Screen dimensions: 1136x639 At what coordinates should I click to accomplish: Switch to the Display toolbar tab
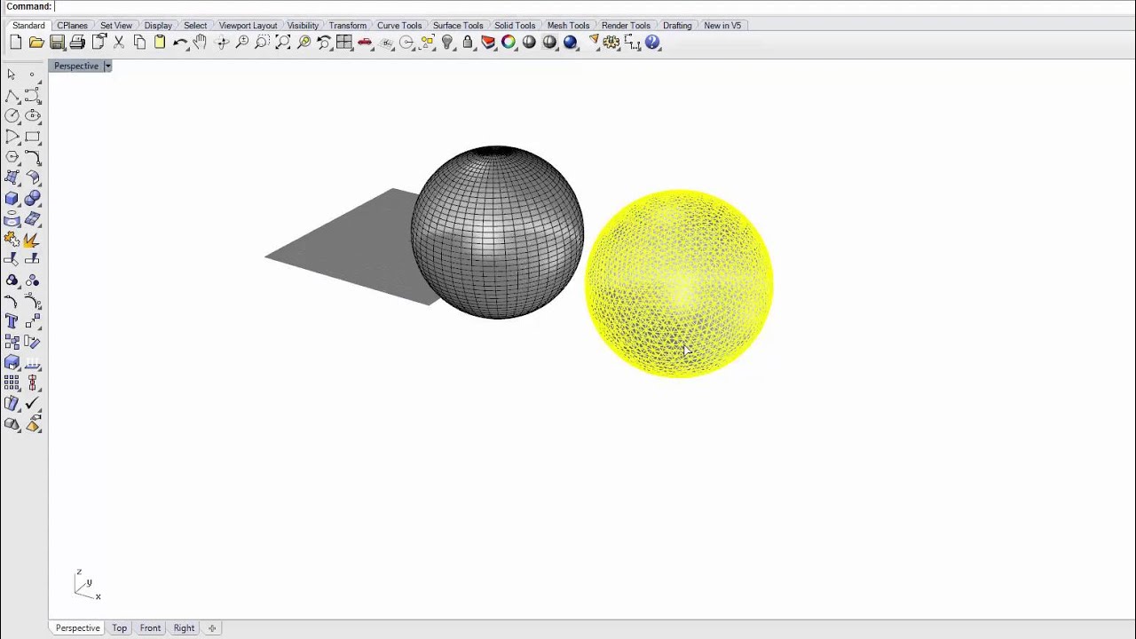(x=158, y=26)
